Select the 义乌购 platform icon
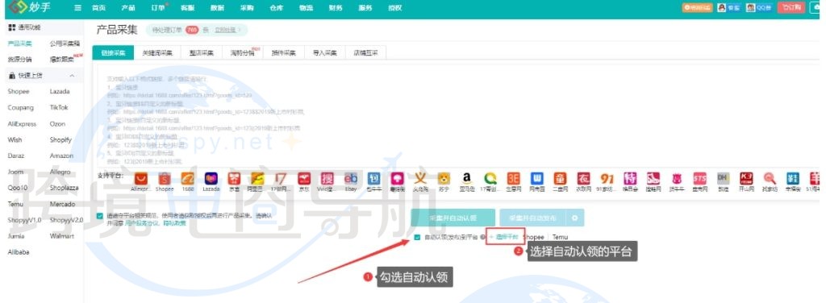The height and width of the screenshot is (303, 826). tap(419, 179)
